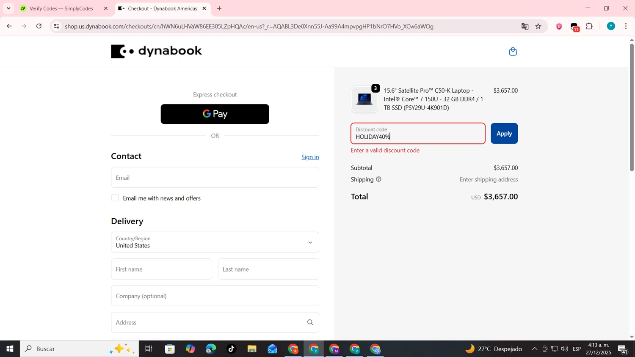This screenshot has height=357, width=635.
Task: Click the translate page icon
Action: [x=525, y=26]
